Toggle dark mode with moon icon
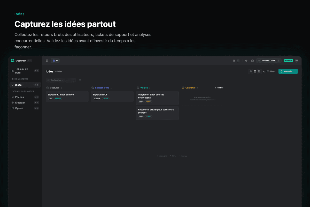 coord(246,61)
